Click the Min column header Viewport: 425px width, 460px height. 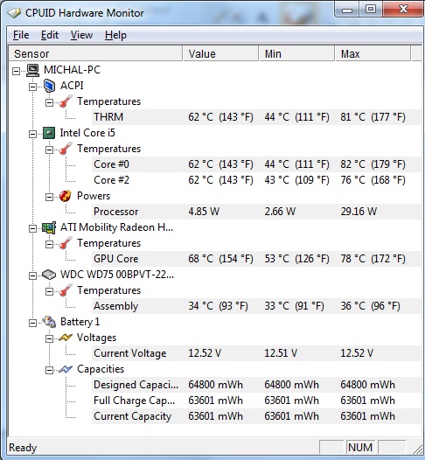pos(296,53)
